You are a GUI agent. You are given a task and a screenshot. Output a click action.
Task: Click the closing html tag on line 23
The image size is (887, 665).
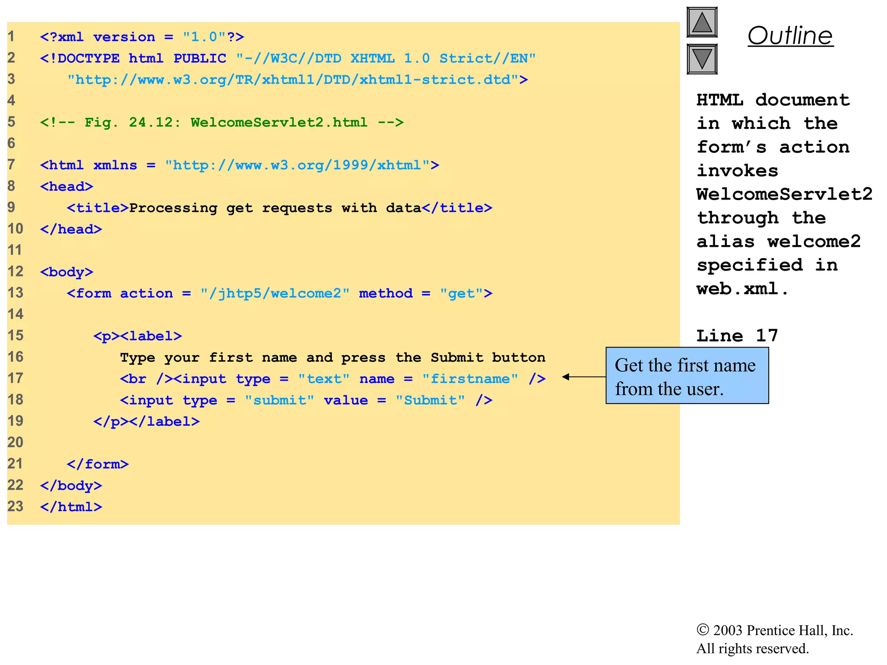71,507
